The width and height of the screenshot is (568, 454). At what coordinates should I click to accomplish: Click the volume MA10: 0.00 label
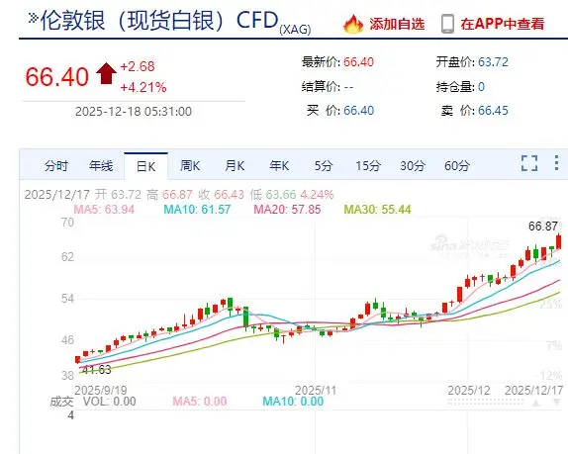coord(293,402)
